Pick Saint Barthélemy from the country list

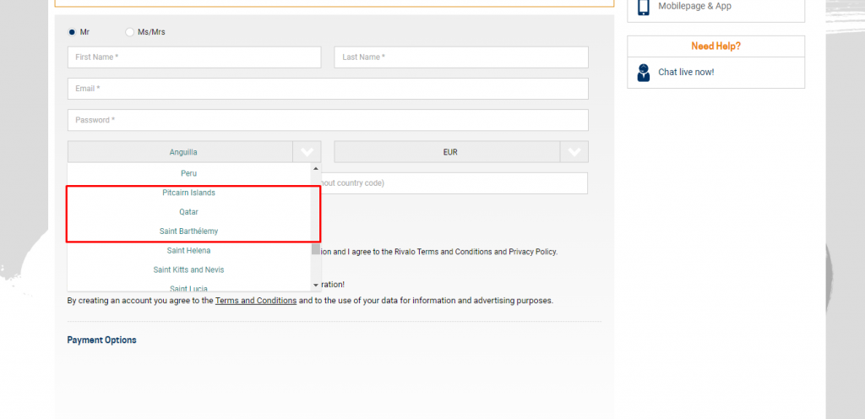click(188, 231)
